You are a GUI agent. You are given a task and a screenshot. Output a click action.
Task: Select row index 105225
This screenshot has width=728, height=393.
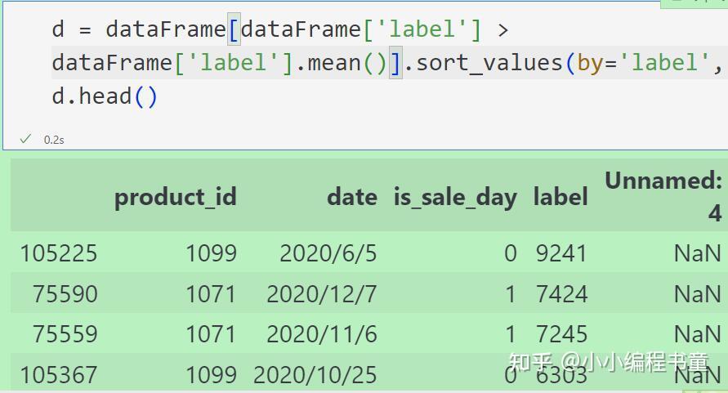coord(58,253)
